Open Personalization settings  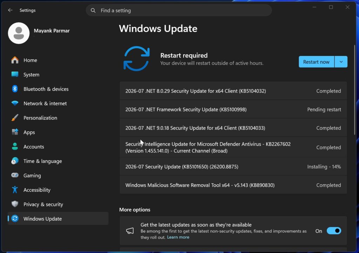coord(58,118)
